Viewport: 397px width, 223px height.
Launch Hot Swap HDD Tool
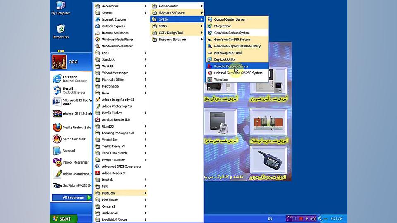click(237, 53)
